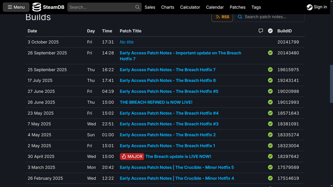Viewport: 333px width, 187px height.
Task: Click the Patch Title column header
Action: (131, 31)
